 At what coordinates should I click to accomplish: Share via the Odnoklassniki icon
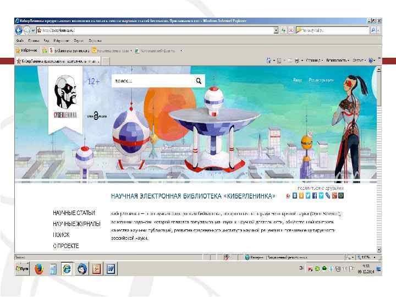click(x=301, y=196)
